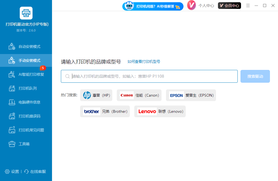Screen dimensions: 278x181
Task: Click the 打印机队列 printer icon
Action: click(12, 88)
